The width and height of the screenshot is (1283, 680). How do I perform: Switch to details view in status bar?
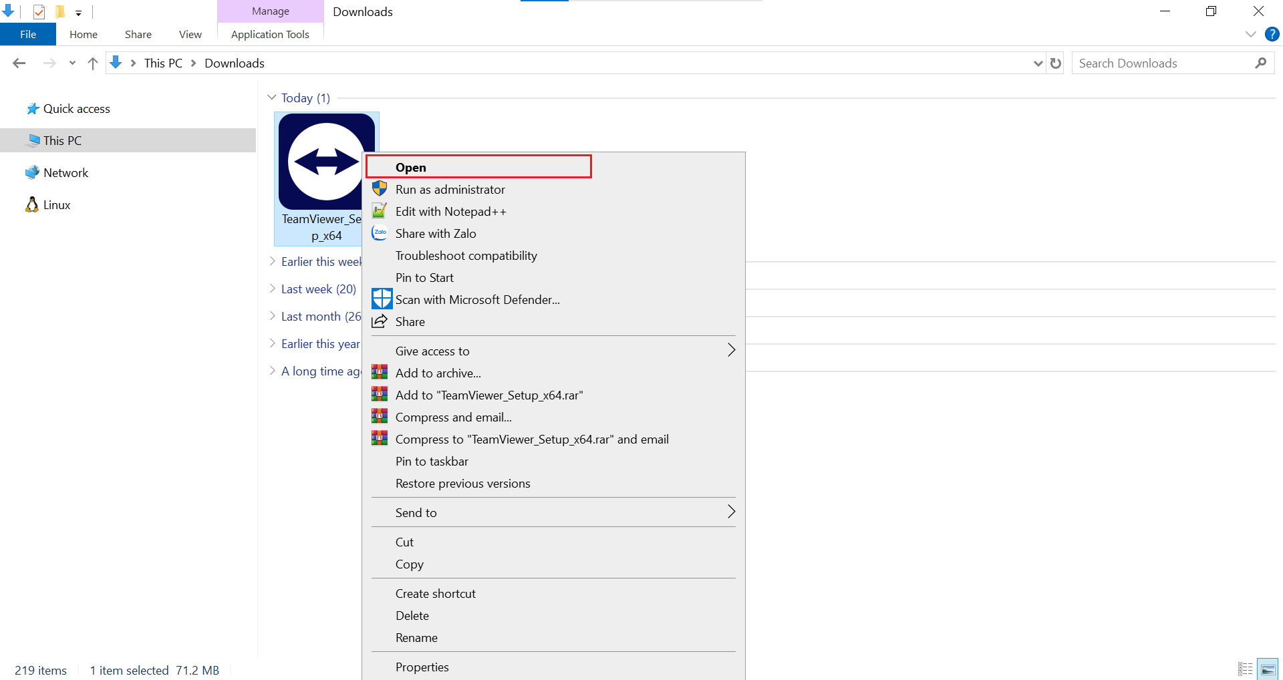coord(1245,669)
